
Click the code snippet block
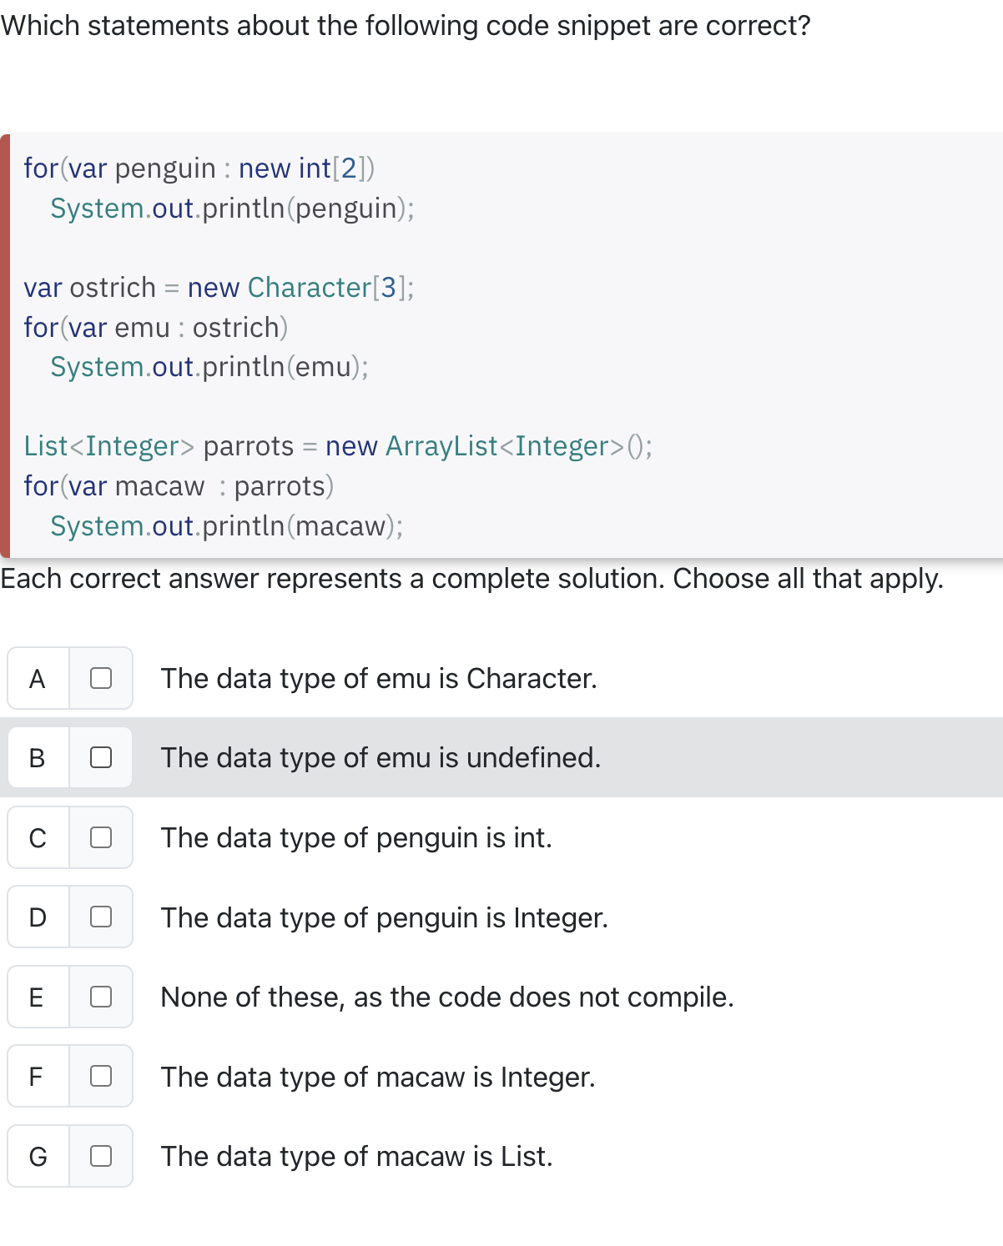pyautogui.click(x=501, y=342)
